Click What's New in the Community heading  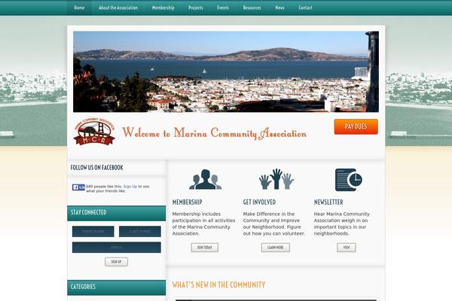(218, 285)
